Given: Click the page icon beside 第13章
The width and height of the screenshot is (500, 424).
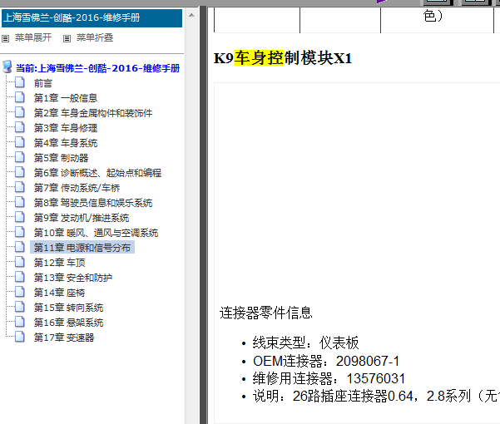Looking at the screenshot, I should [x=20, y=277].
